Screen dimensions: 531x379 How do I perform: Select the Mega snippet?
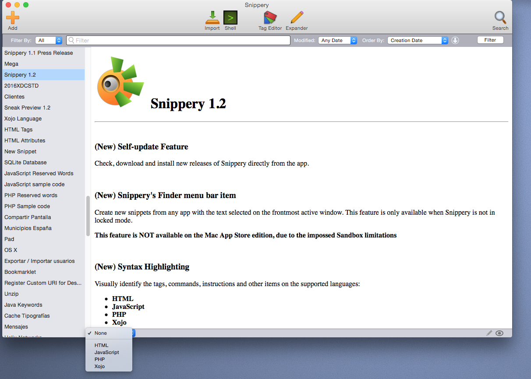click(x=43, y=64)
